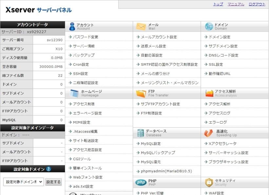Open MySQLバックアップ
This screenshot has height=195, width=269.
pos(158,153)
